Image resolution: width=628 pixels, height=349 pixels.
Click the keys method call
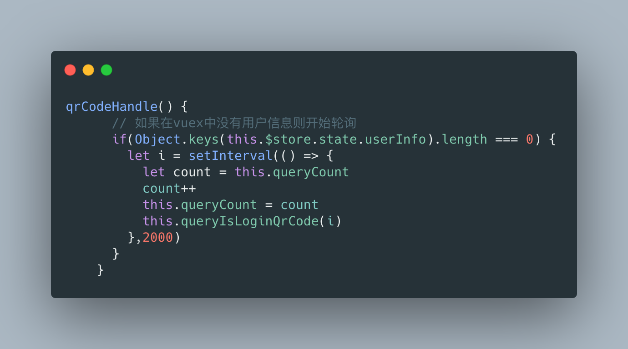[x=204, y=139]
